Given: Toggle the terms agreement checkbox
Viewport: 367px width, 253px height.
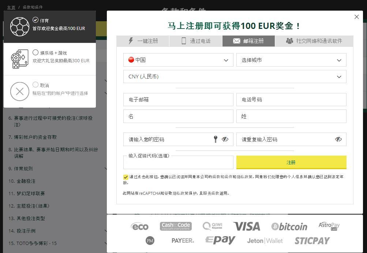Looking at the screenshot, I should pyautogui.click(x=126, y=177).
